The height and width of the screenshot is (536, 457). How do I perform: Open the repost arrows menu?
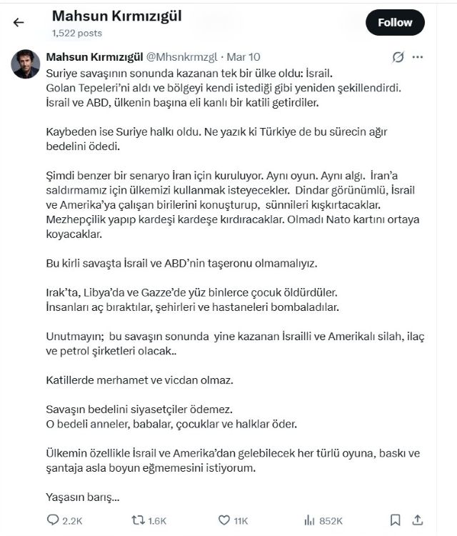point(139,520)
